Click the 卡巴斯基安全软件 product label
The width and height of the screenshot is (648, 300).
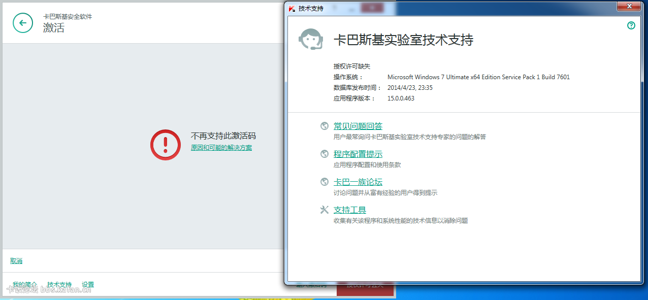(x=68, y=17)
